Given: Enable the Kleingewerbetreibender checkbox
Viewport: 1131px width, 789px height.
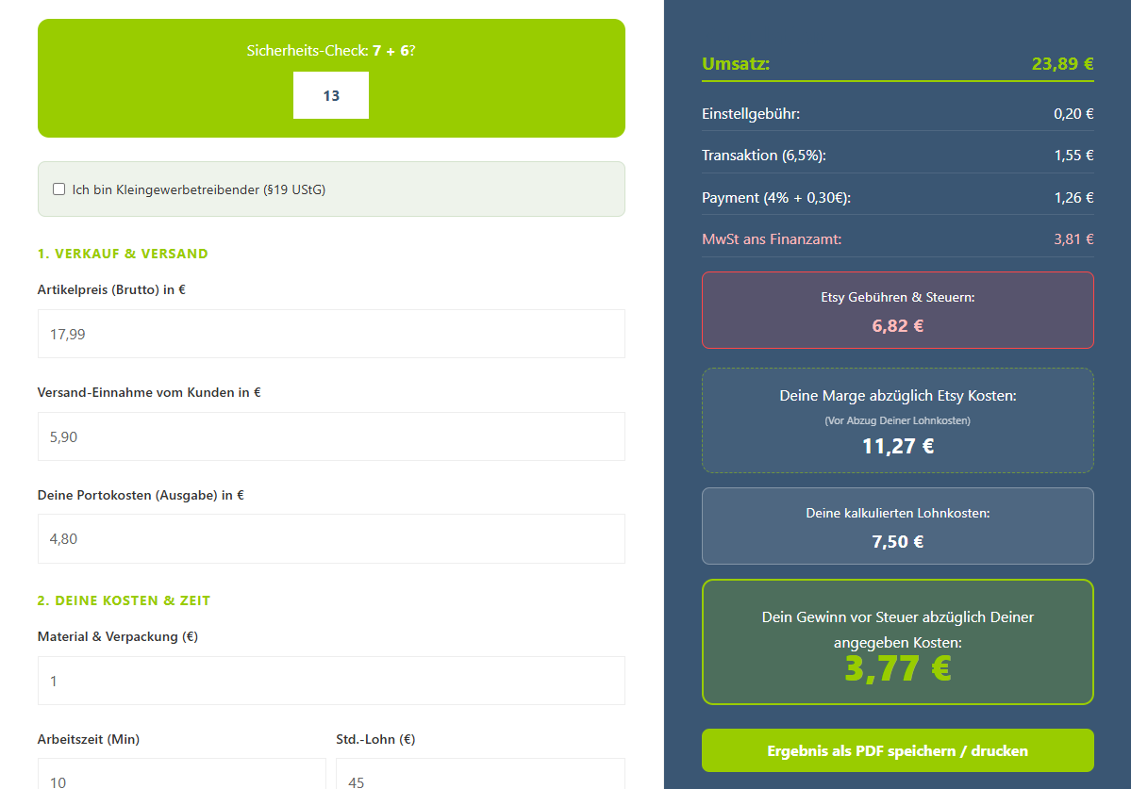Looking at the screenshot, I should pyautogui.click(x=59, y=189).
